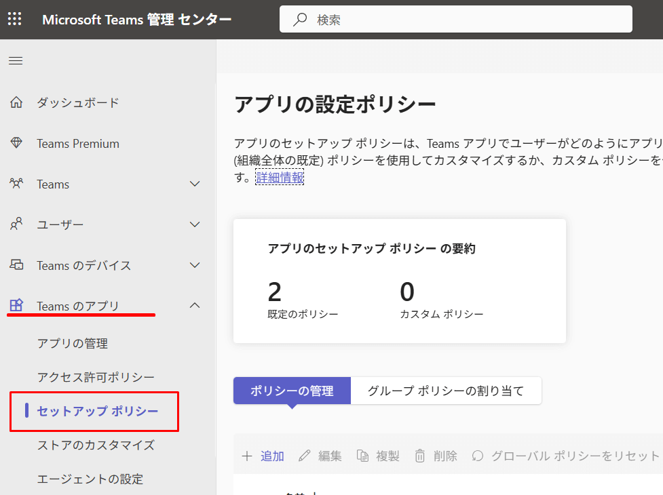Viewport: 663px width, 495px height.
Task: Expand the Teams のデバイス section chevron
Action: click(195, 265)
